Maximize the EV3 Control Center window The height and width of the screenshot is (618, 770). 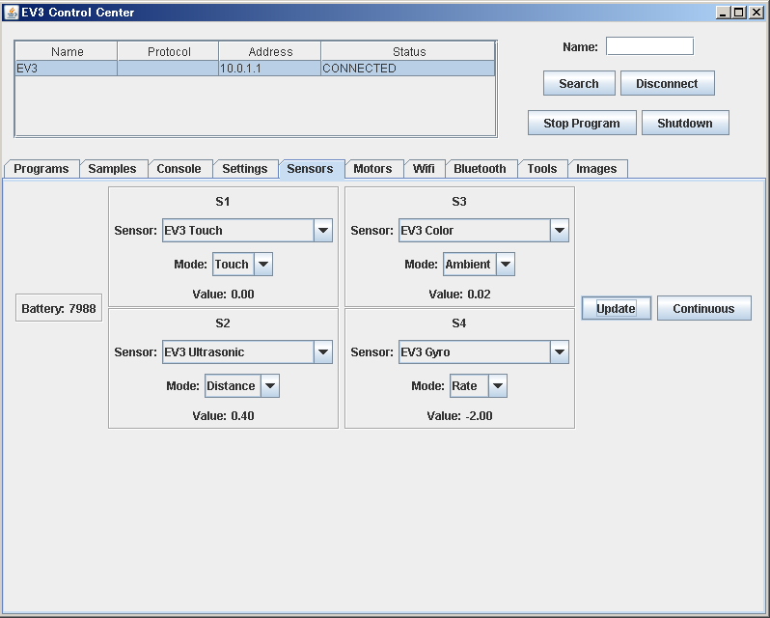(739, 13)
